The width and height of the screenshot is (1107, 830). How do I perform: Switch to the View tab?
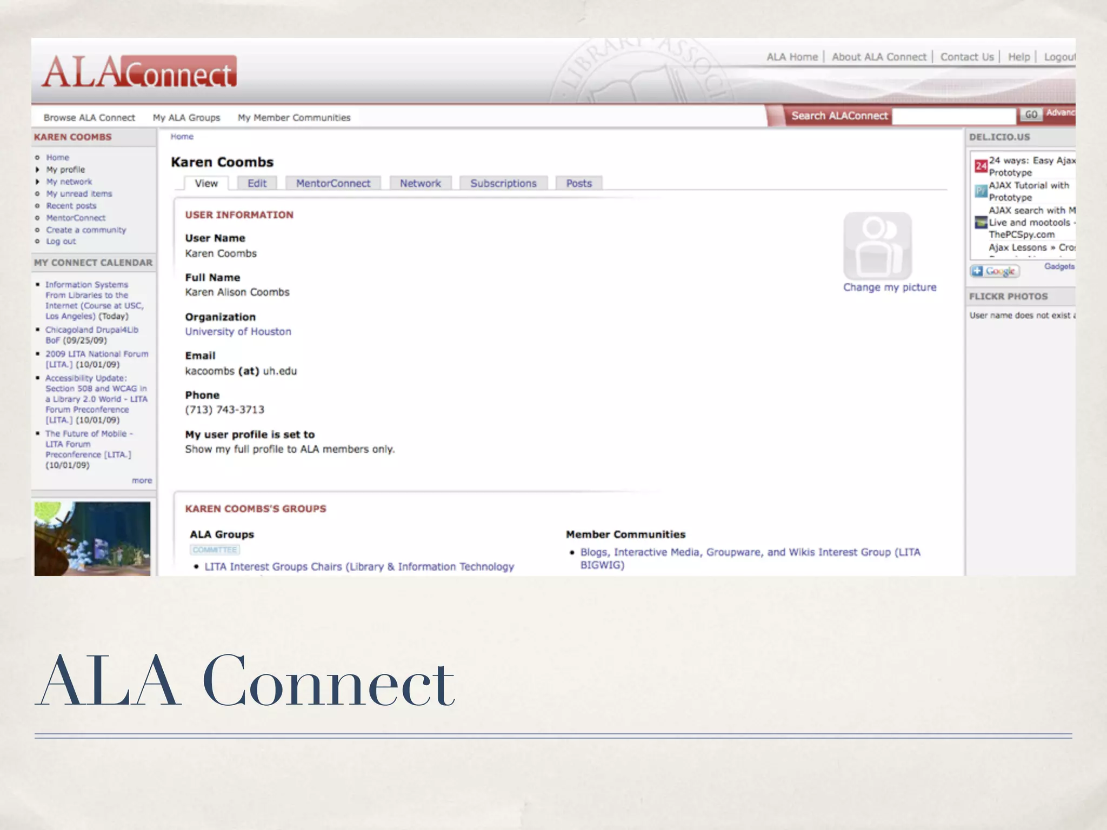[206, 183]
